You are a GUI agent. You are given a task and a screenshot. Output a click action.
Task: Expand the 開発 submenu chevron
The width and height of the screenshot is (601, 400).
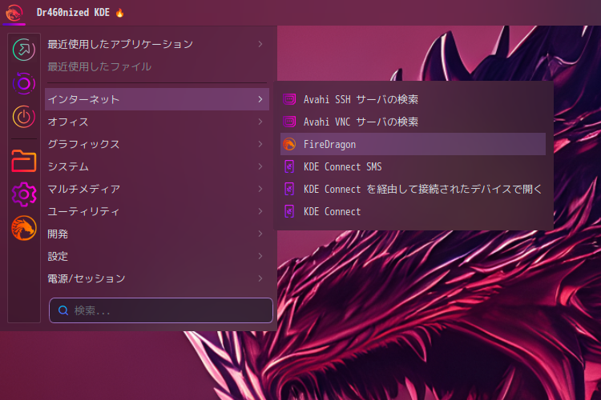click(260, 234)
